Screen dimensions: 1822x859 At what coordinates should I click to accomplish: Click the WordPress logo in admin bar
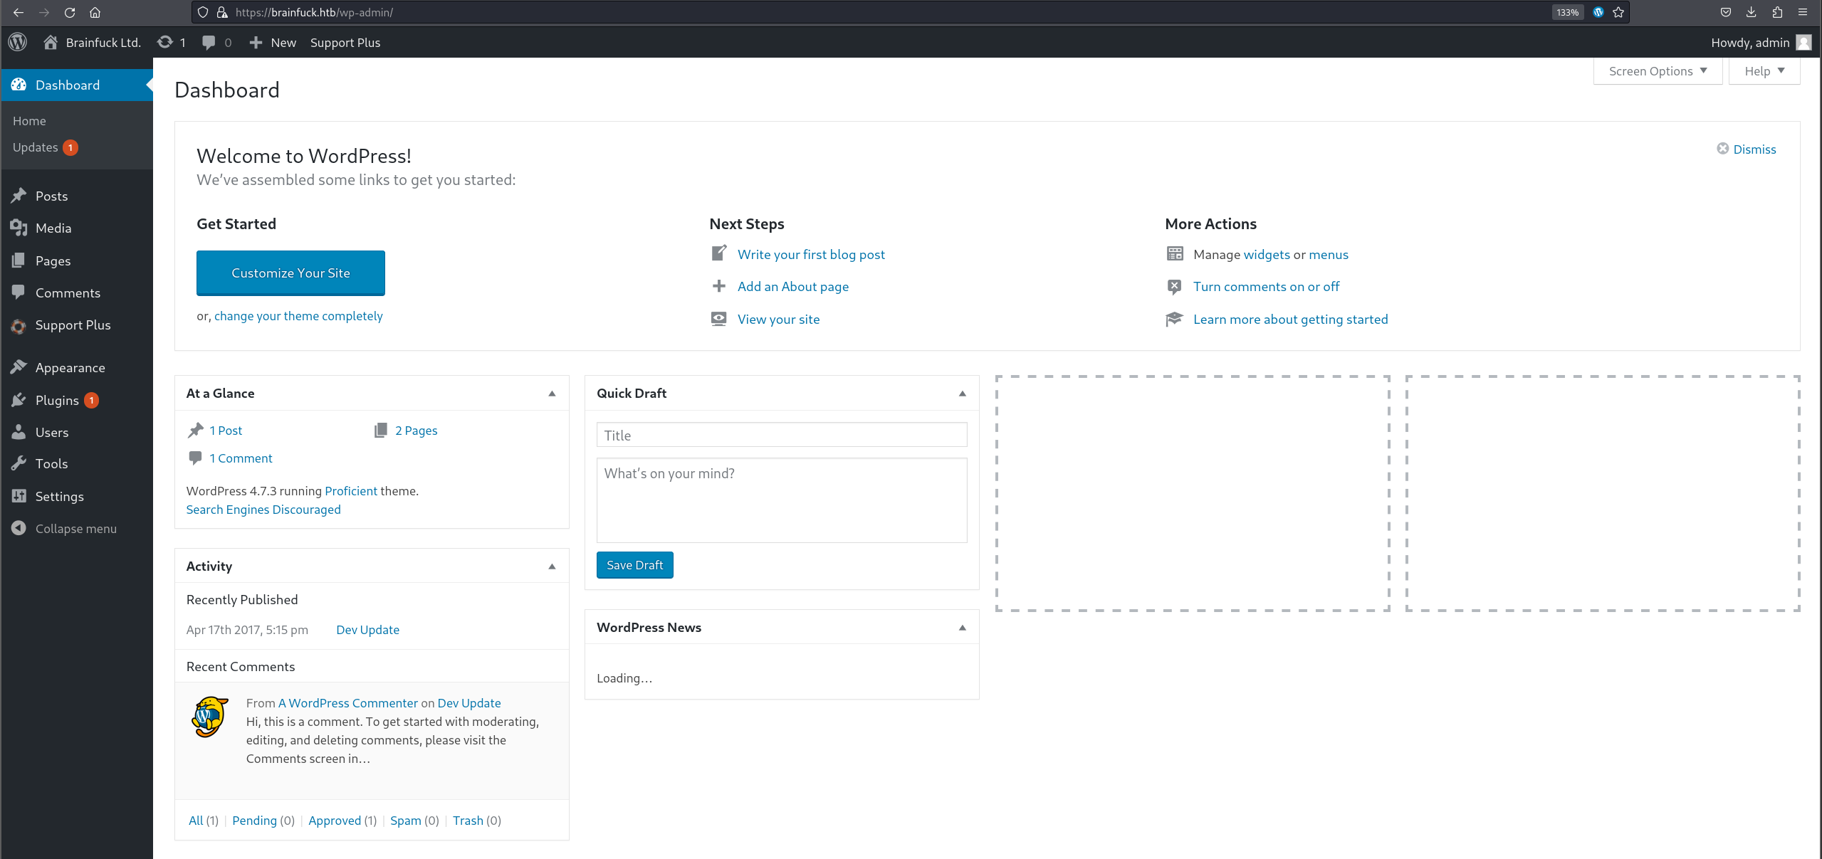point(18,42)
